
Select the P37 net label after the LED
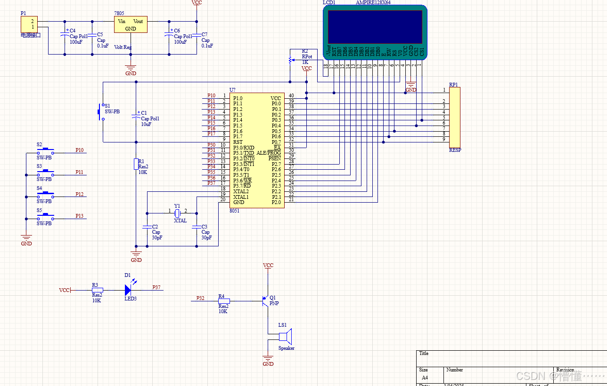tap(156, 287)
